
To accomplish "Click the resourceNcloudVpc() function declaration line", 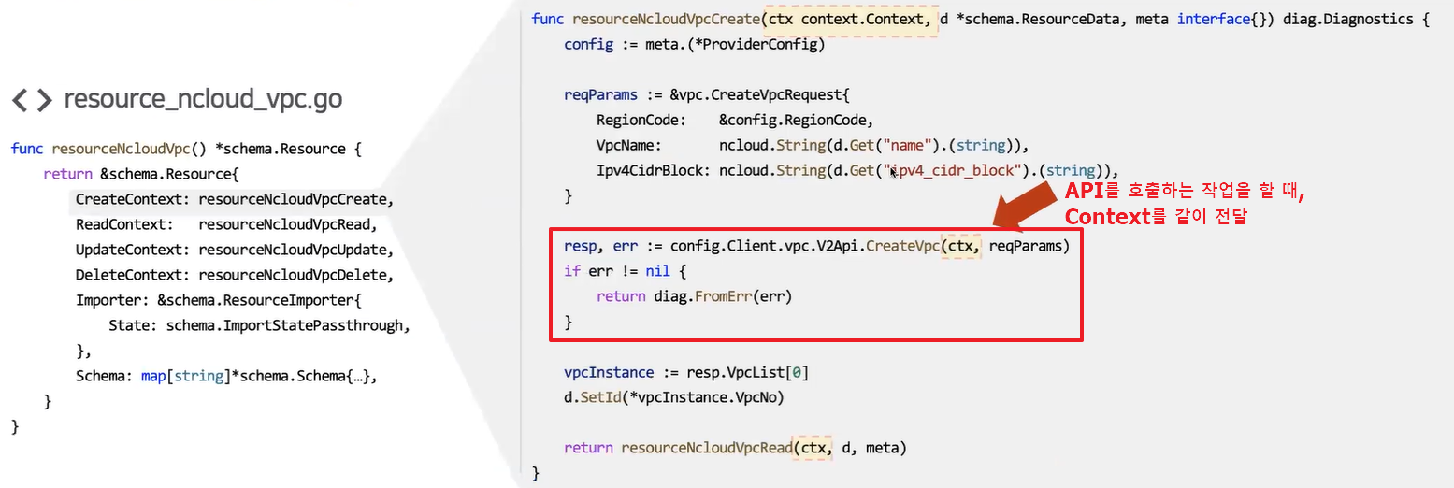I will click(186, 149).
